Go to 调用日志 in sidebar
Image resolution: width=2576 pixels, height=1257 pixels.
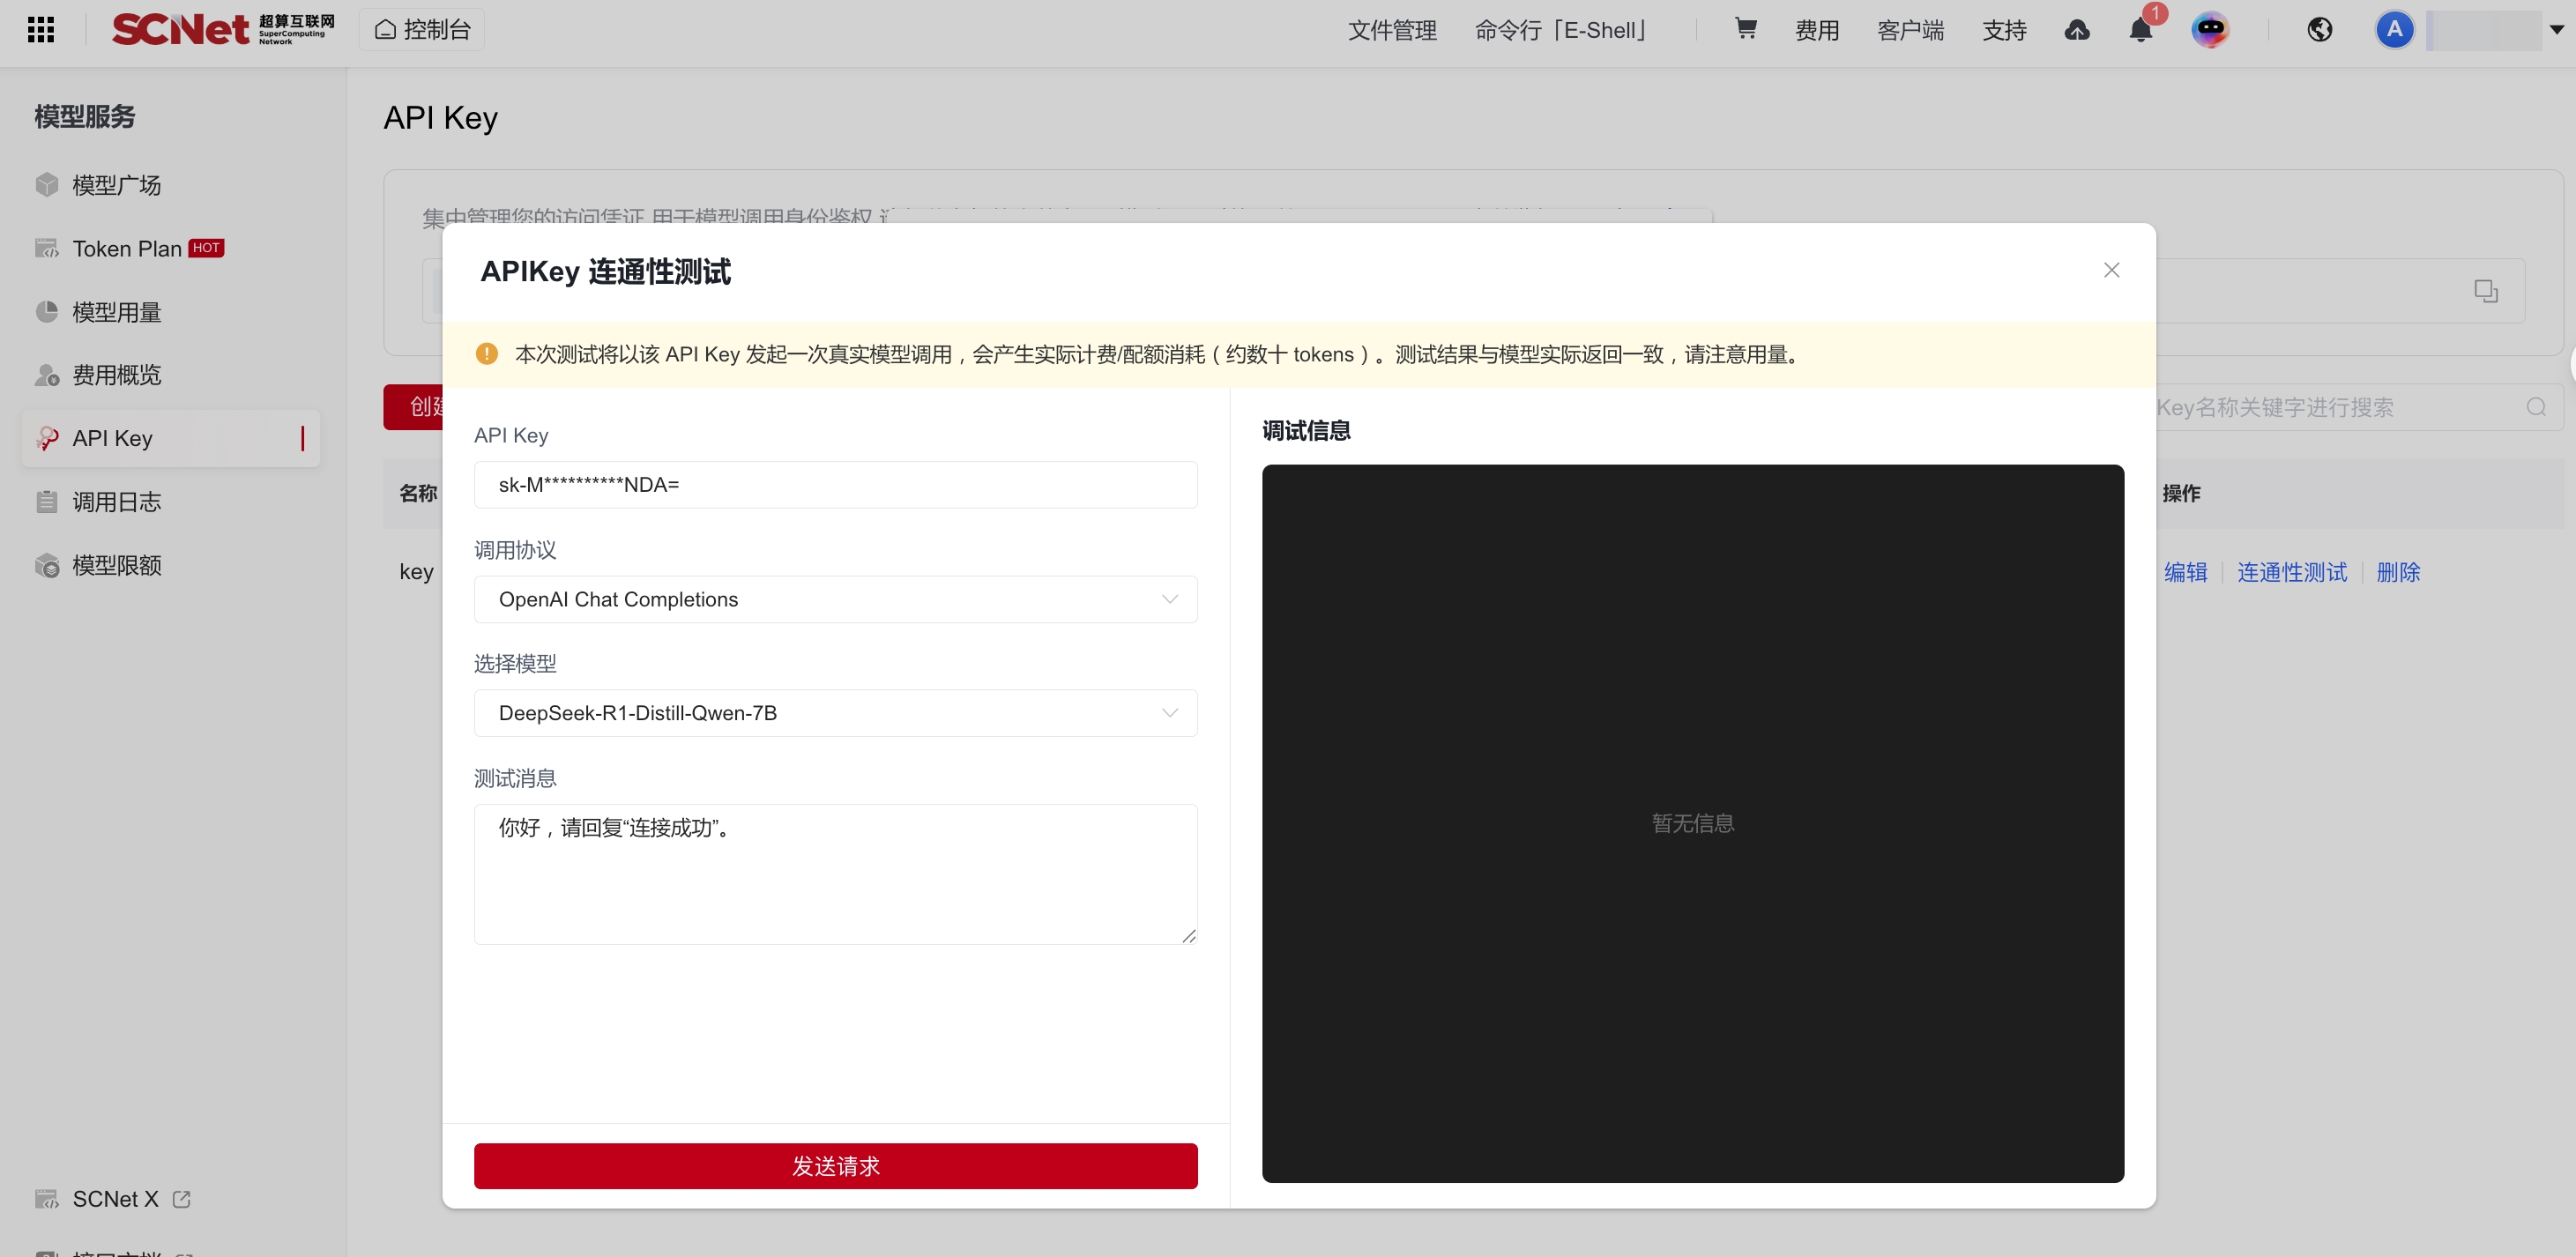click(x=170, y=502)
